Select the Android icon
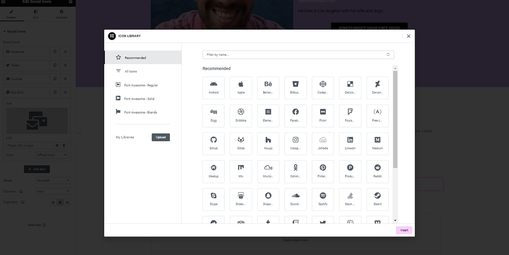 click(x=214, y=88)
